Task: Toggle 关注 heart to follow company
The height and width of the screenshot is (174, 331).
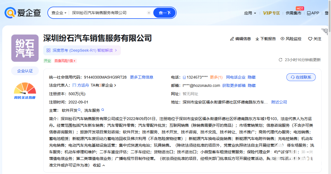Action: [x=310, y=39]
